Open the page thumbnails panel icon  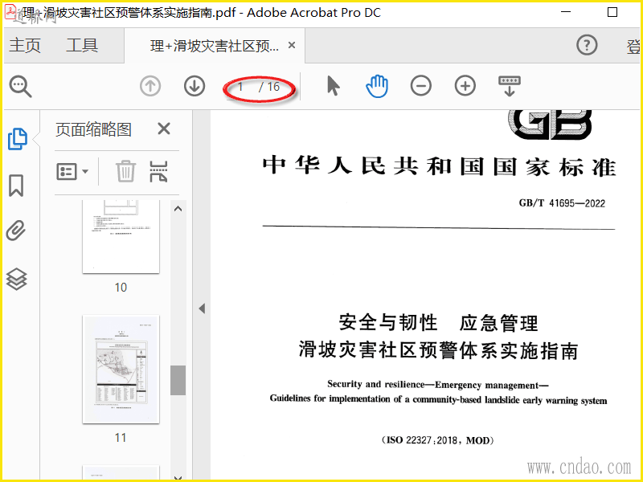point(18,139)
